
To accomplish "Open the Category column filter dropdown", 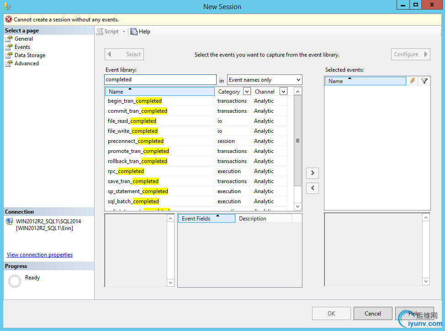I will point(247,92).
